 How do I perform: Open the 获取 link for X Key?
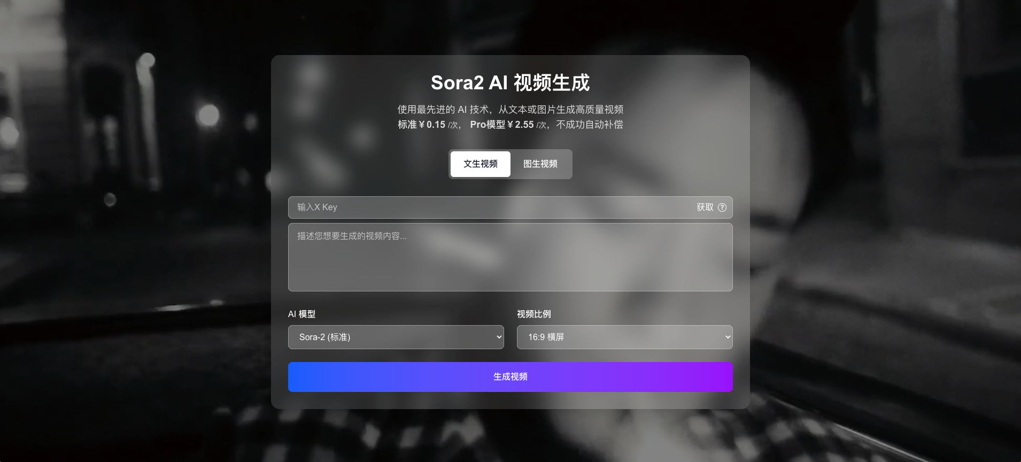pyautogui.click(x=705, y=207)
